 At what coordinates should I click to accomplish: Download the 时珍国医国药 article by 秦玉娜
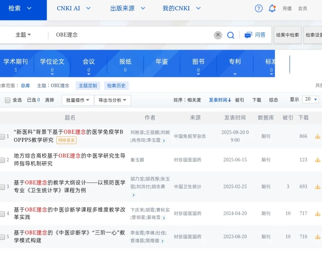point(318,159)
